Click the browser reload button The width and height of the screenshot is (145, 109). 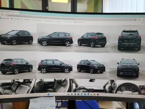point(3,15)
